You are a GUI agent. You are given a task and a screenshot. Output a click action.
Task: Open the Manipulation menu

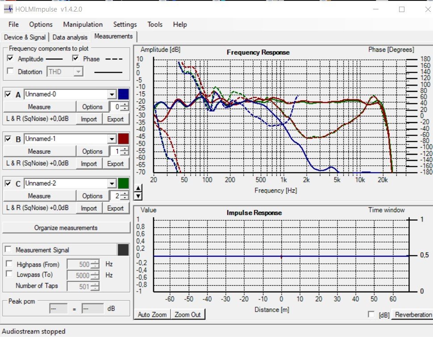point(83,25)
